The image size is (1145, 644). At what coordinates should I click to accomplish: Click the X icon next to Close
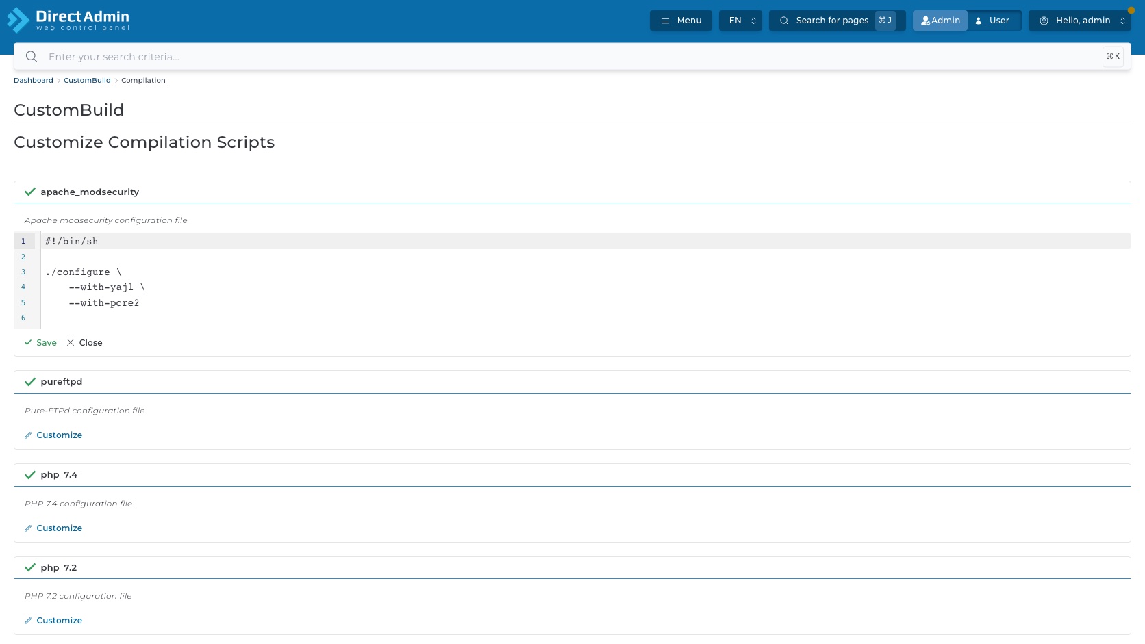coord(71,343)
